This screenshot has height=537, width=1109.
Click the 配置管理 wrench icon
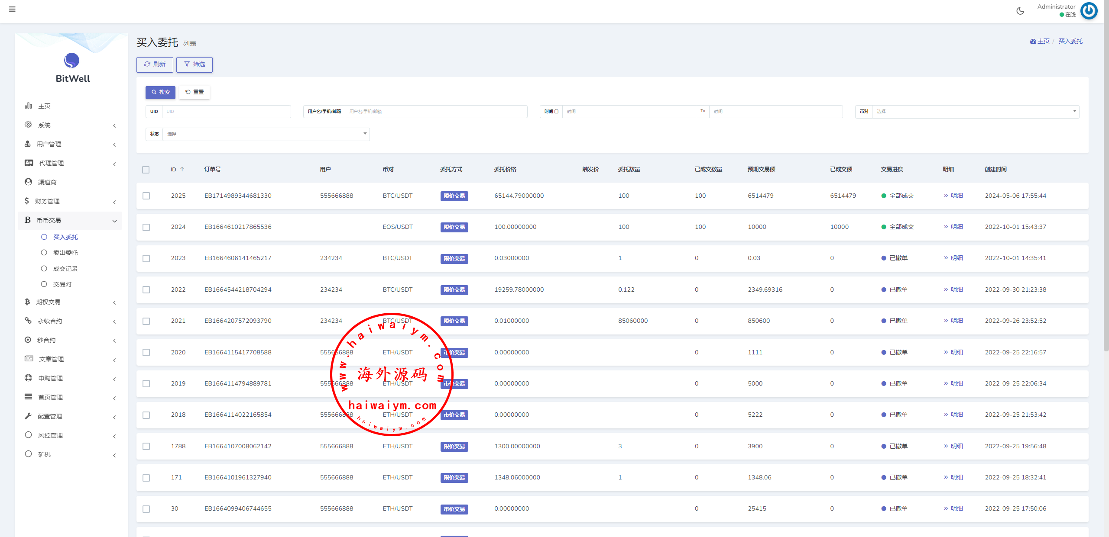pyautogui.click(x=28, y=416)
